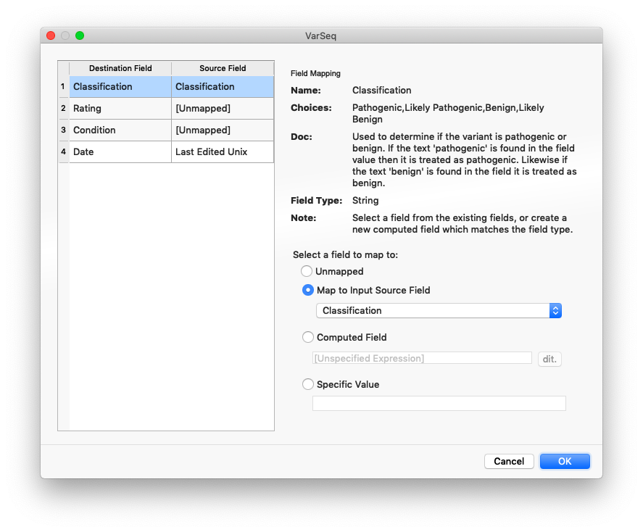Click the green zoom button on the window

(x=80, y=35)
